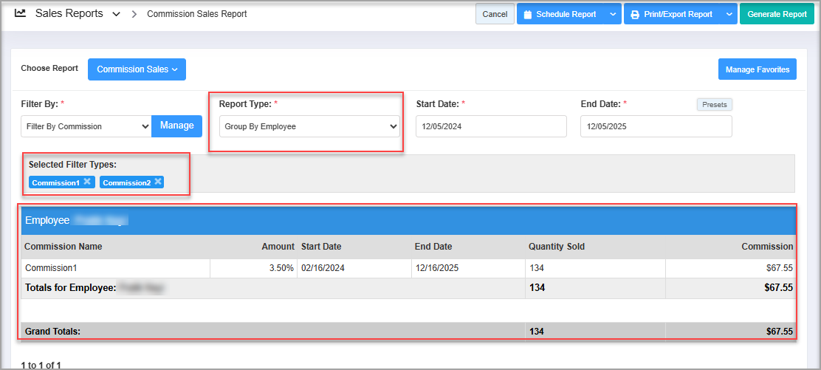Click the printer icon on Print/Export Report
Screen dimensions: 821x370
(635, 14)
